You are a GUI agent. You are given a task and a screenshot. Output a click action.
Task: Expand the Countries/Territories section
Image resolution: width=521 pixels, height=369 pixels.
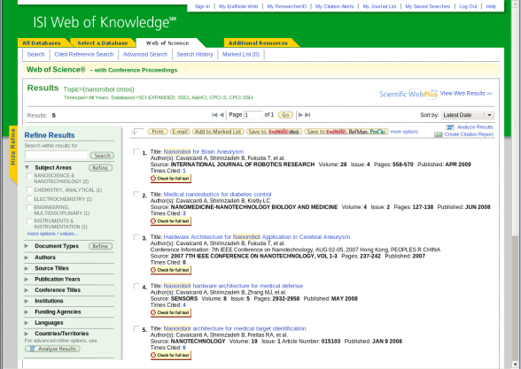click(27, 334)
